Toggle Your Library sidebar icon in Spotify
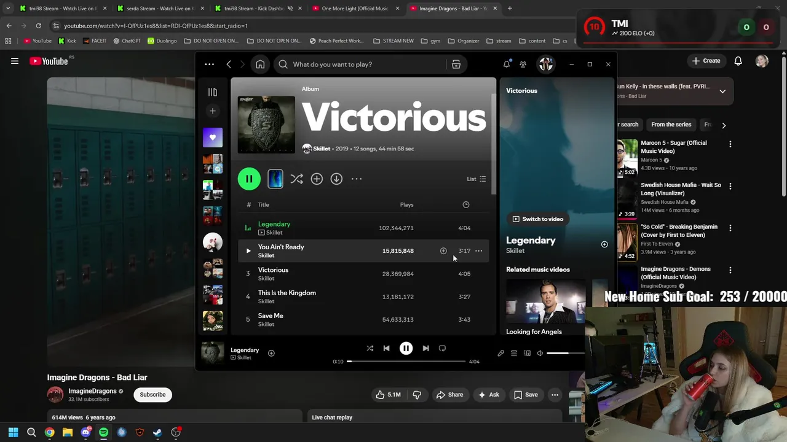The width and height of the screenshot is (787, 442). pyautogui.click(x=213, y=92)
